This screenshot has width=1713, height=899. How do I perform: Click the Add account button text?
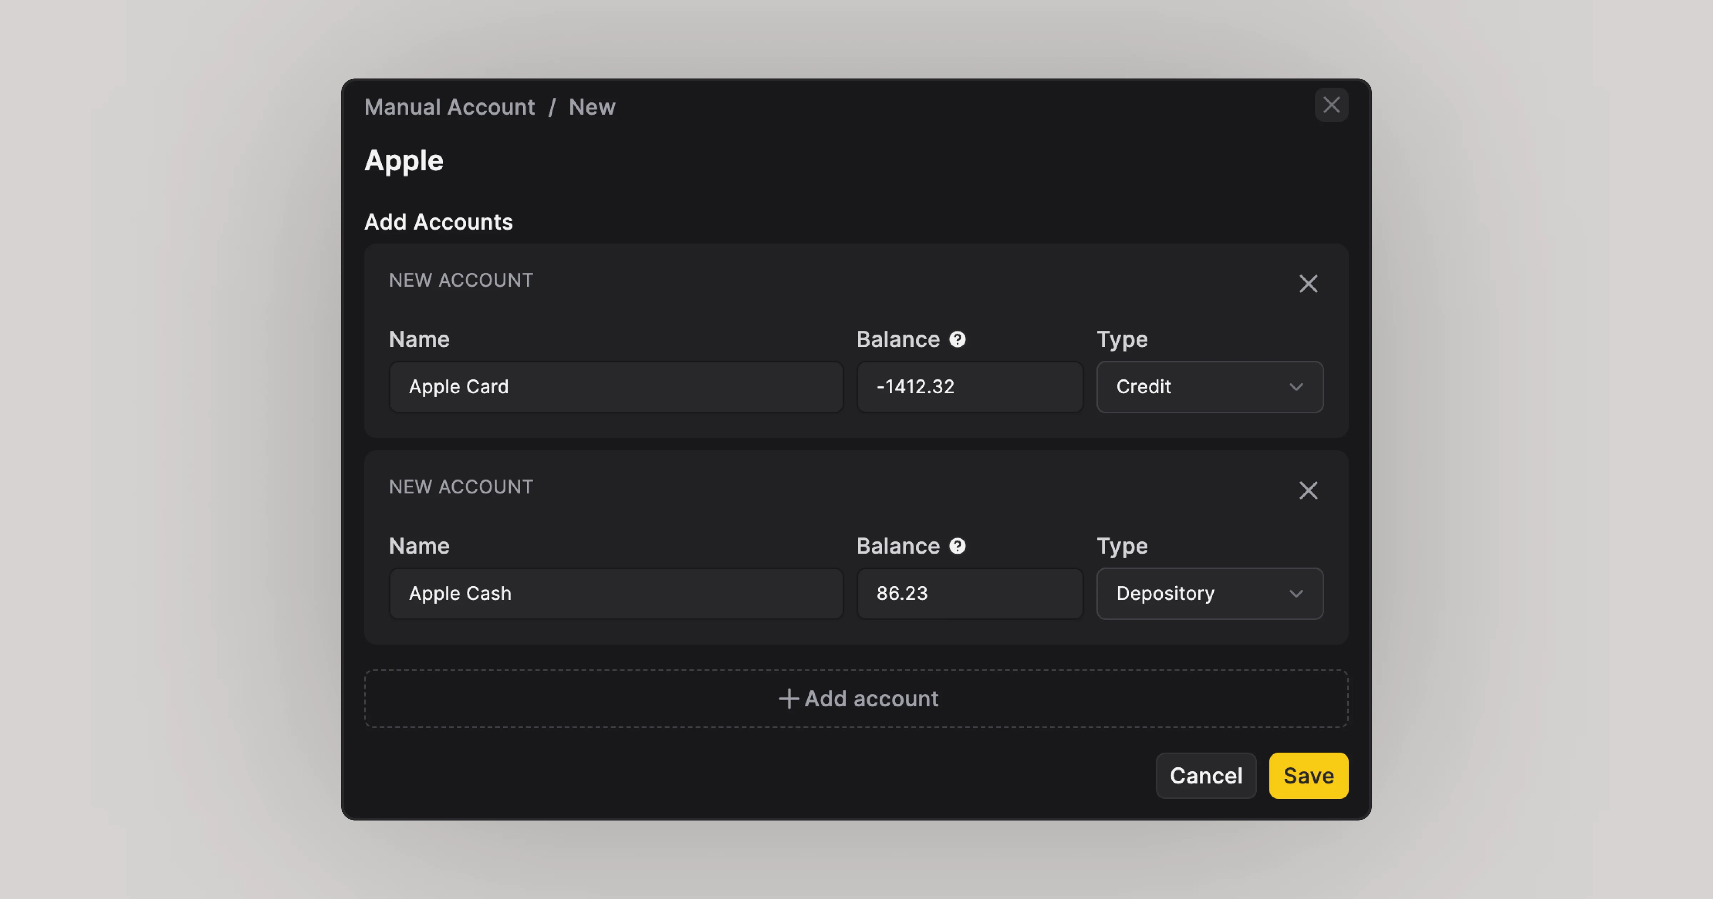(871, 699)
